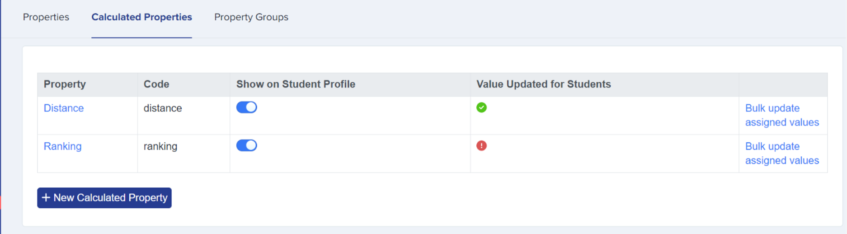Image resolution: width=847 pixels, height=234 pixels.
Task: Click the plus icon on New Calculated Property
Action: [46, 197]
